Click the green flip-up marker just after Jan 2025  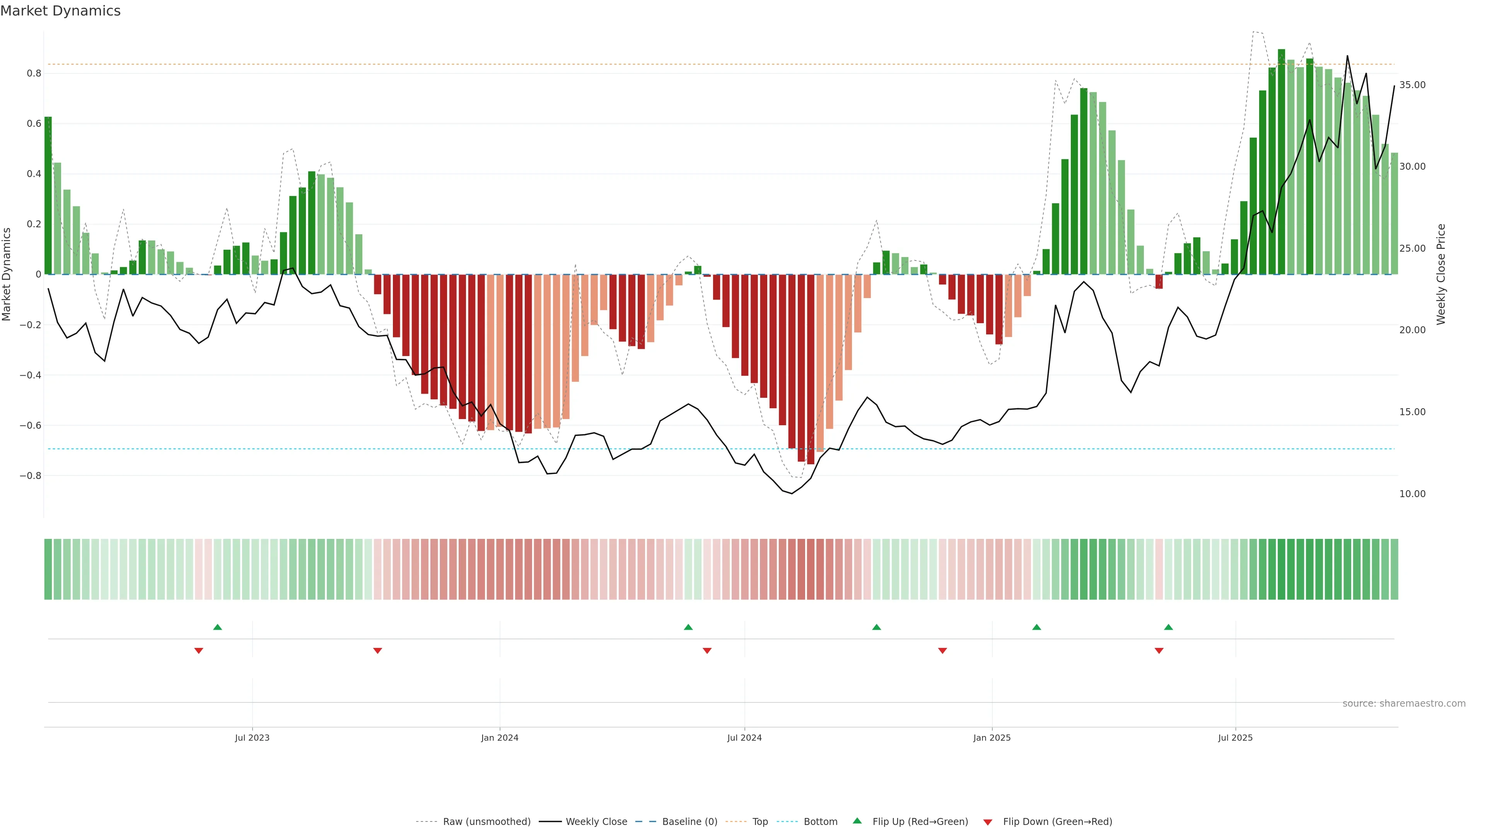[x=1036, y=627]
